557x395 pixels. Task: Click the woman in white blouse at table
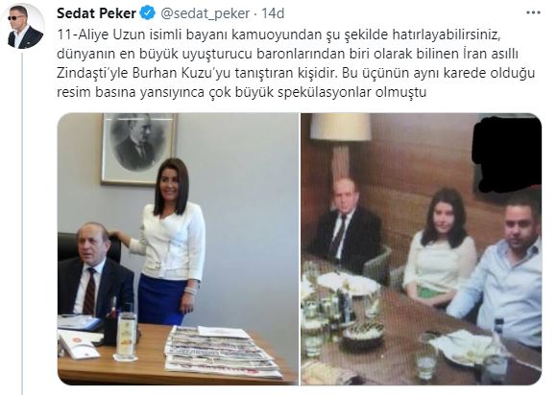point(440,248)
